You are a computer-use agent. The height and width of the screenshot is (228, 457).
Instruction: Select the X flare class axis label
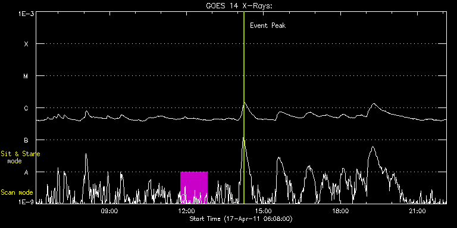click(26, 44)
